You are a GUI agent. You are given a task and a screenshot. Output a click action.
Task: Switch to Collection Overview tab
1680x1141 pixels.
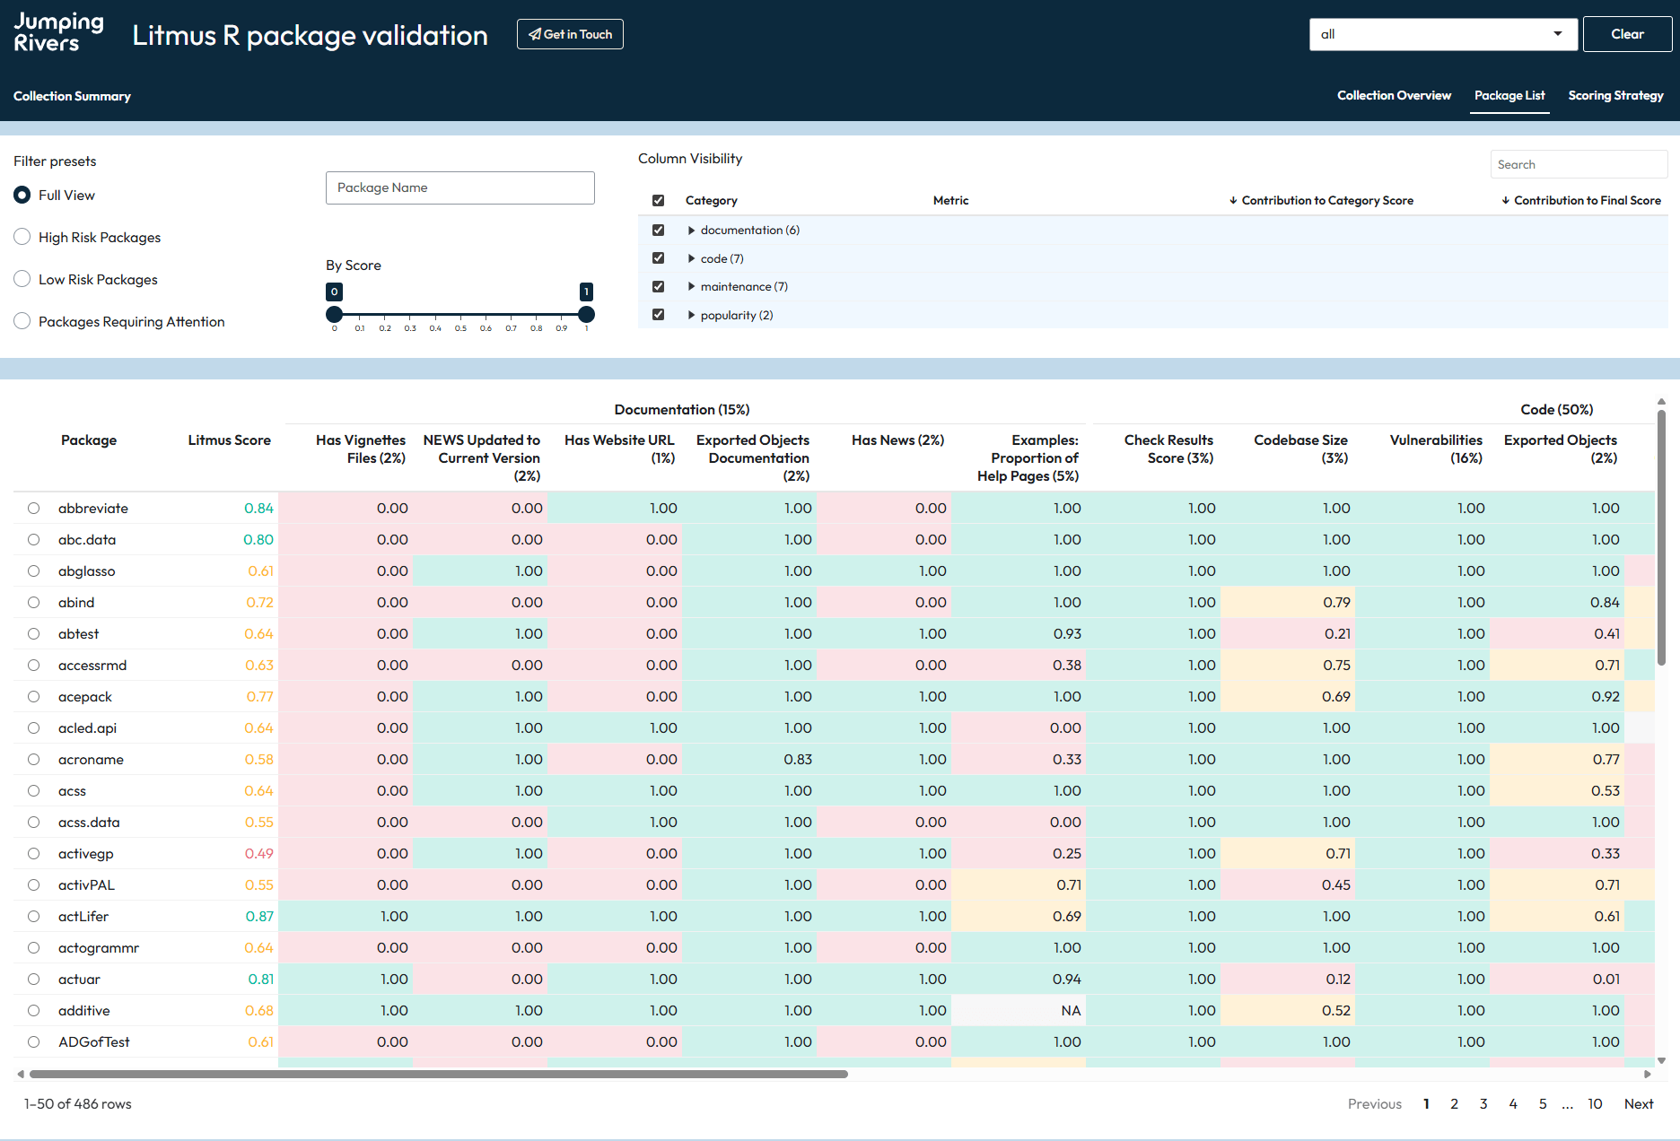tap(1393, 95)
